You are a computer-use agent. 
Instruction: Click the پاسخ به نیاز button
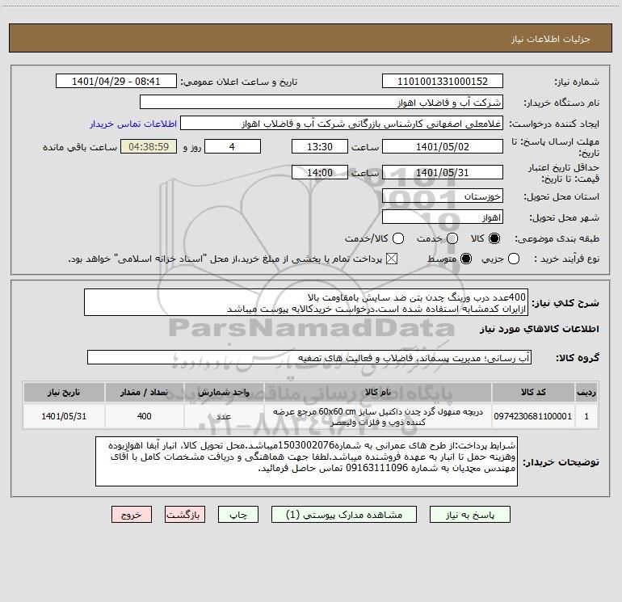point(469,515)
